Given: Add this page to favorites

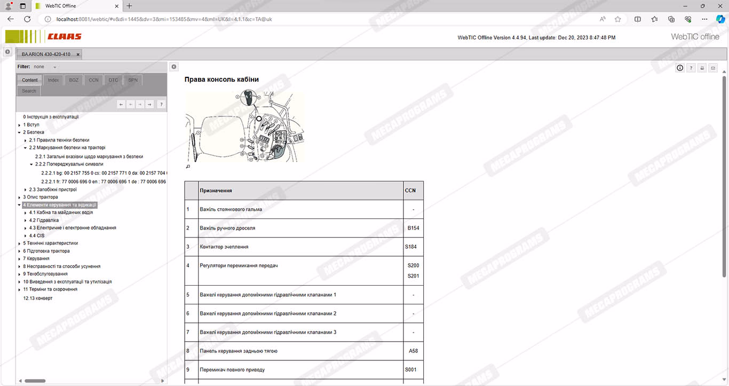Looking at the screenshot, I should click(617, 19).
